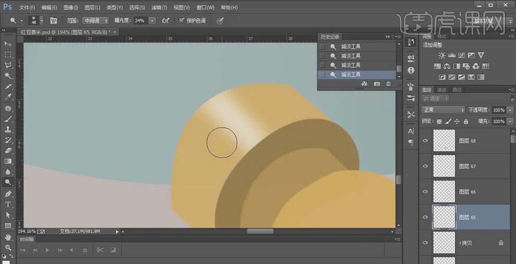Select the Hand tool

(8, 237)
